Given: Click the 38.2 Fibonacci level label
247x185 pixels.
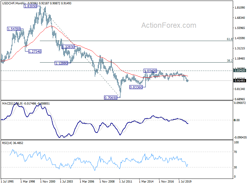Looking at the screenshot, I should click(x=229, y=61).
